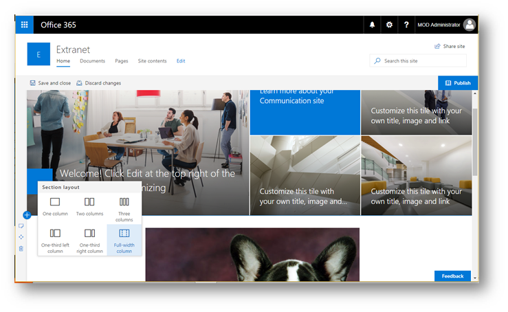Open MOD Administrator account avatar

tap(469, 25)
